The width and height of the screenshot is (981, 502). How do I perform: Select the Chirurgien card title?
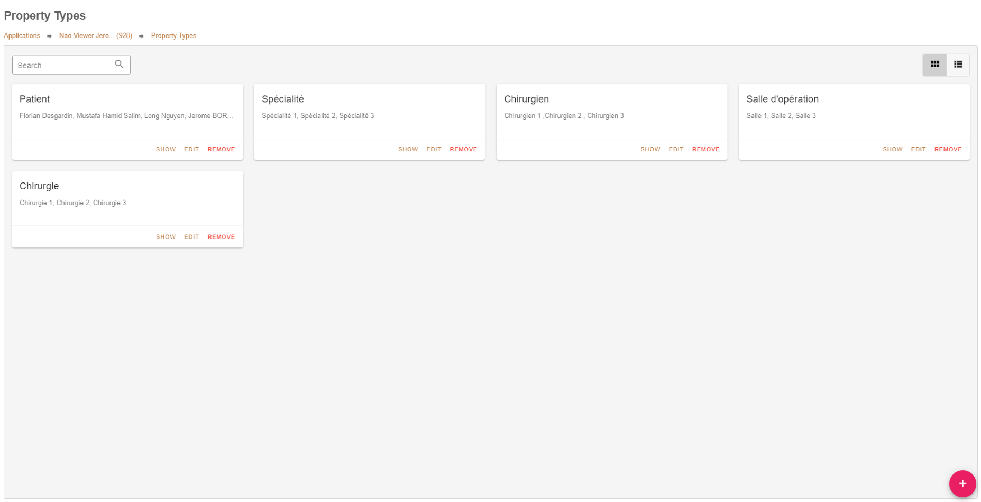526,99
